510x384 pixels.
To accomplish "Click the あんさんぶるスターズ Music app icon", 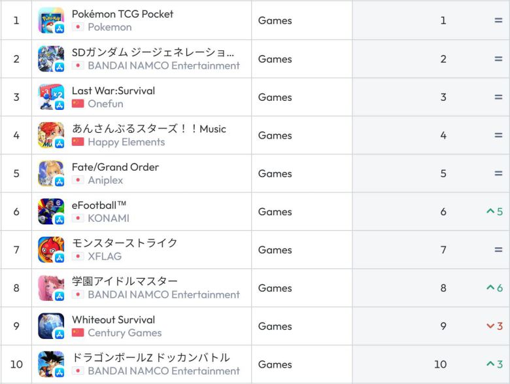I will click(51, 135).
